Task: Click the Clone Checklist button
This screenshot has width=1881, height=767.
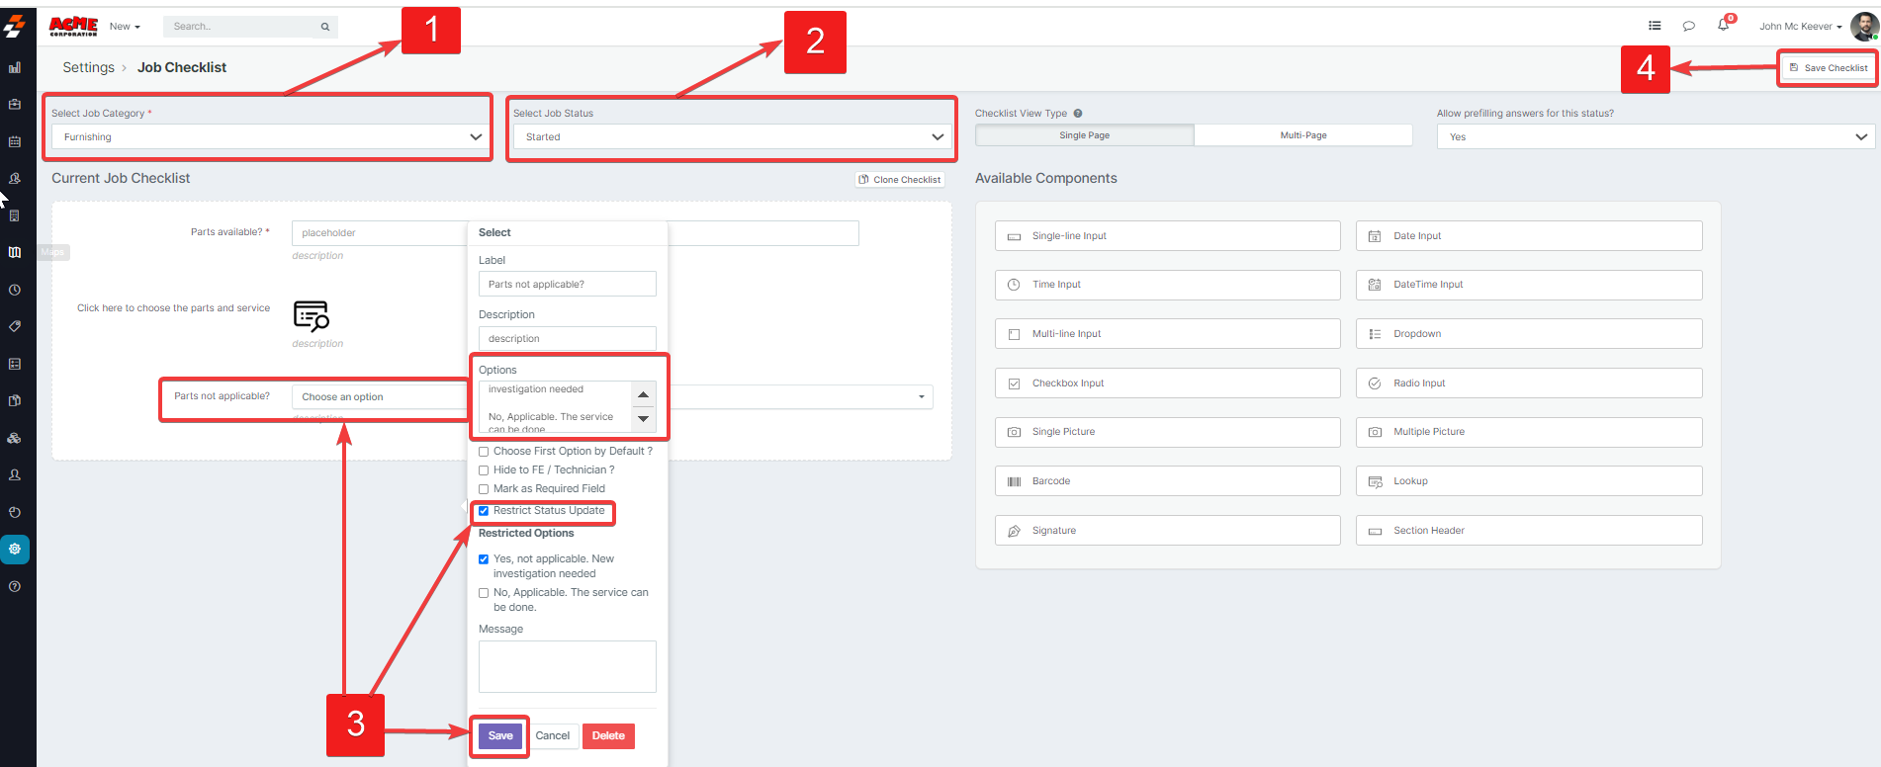Action: coord(900,180)
